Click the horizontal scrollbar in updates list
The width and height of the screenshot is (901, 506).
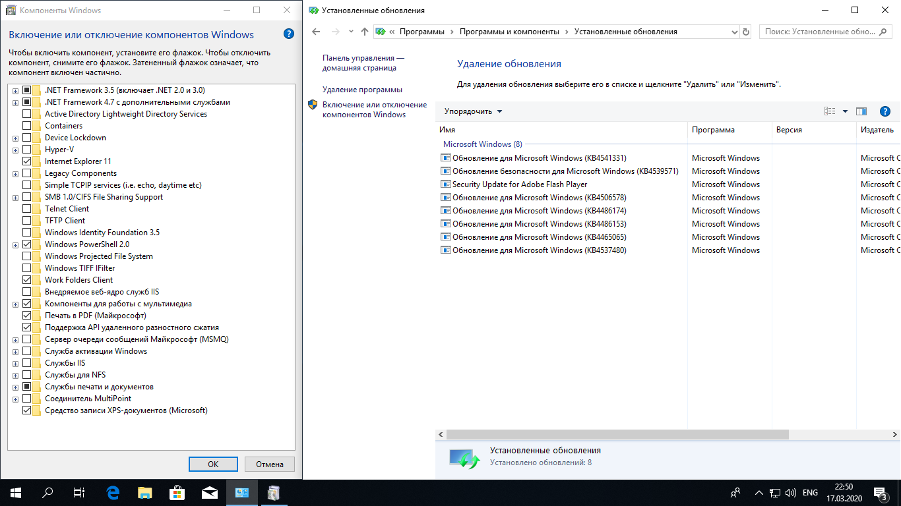(617, 434)
